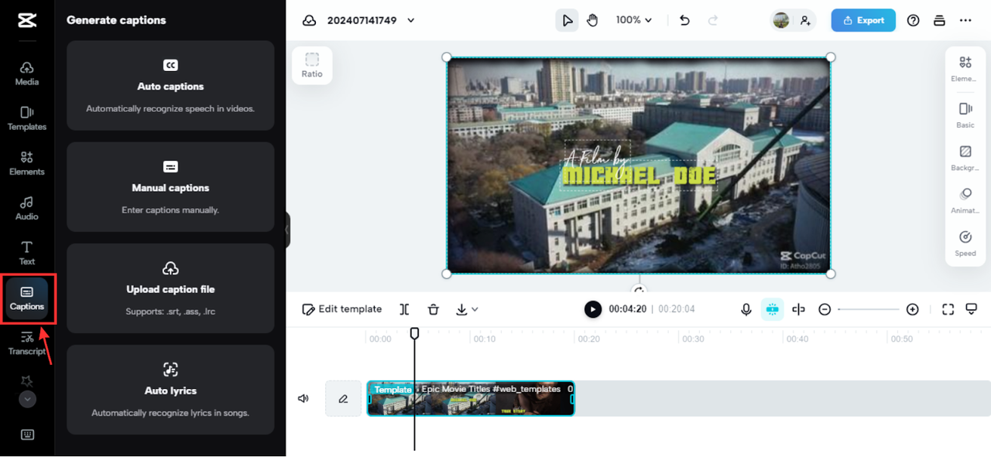Open right-side Speed panel
The image size is (991, 460).
(x=965, y=244)
